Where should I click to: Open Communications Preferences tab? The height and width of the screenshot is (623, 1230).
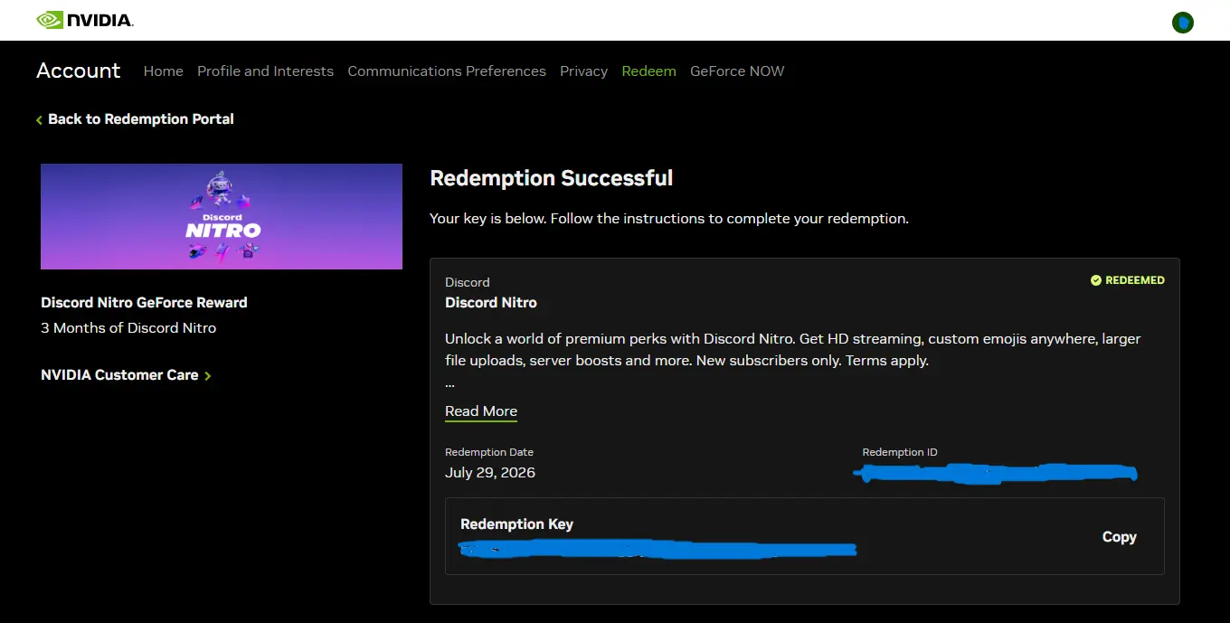pyautogui.click(x=447, y=71)
